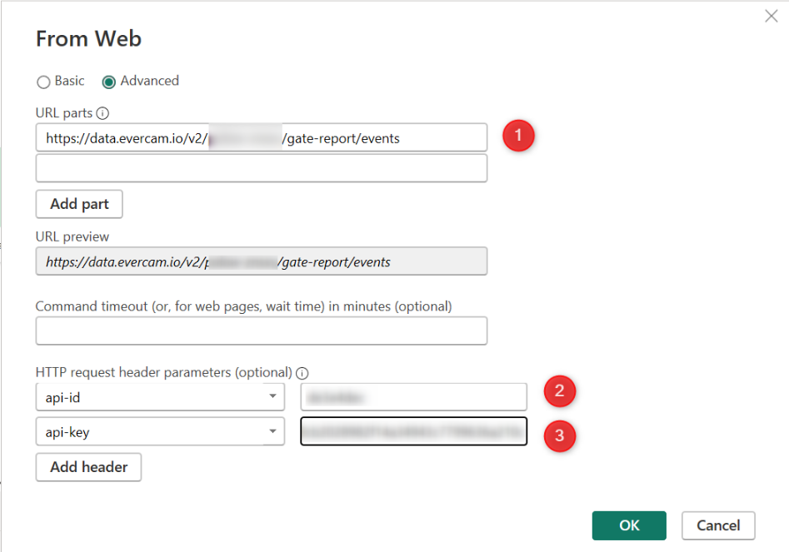
Task: Click the first URL part field
Action: 261,137
